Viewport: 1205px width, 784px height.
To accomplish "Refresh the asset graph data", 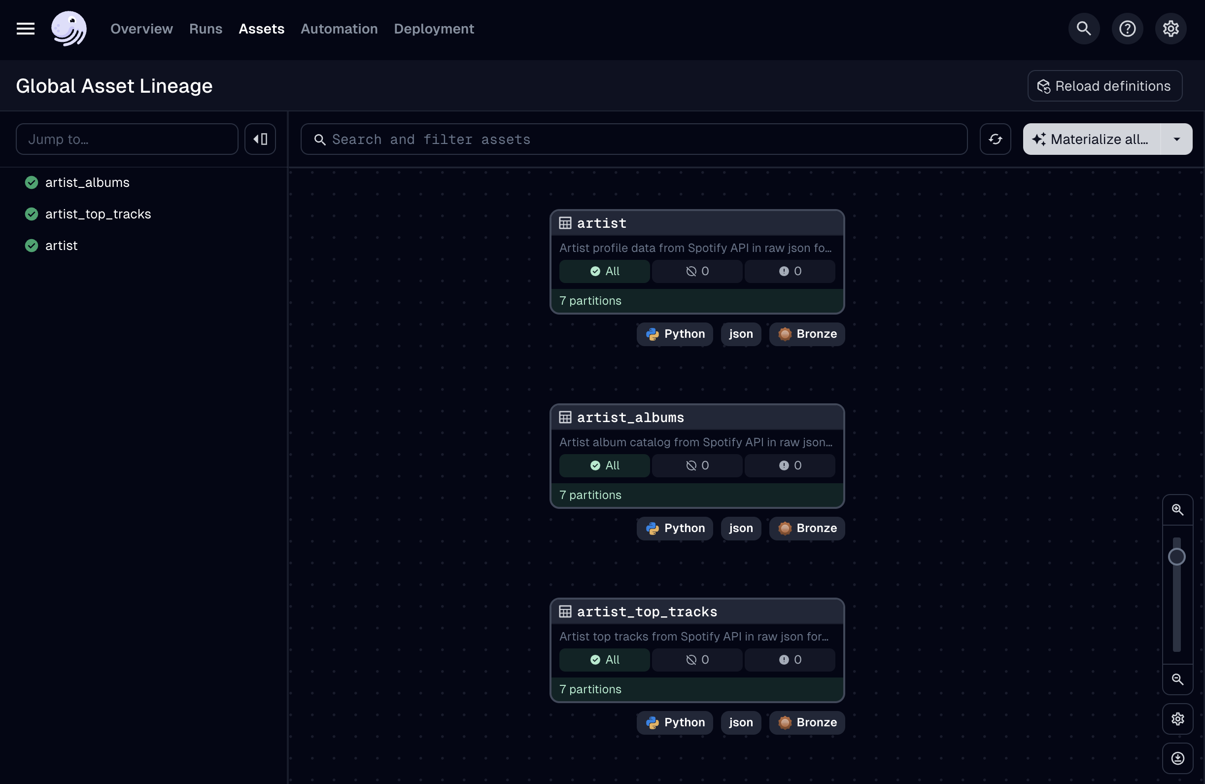I will coord(996,139).
